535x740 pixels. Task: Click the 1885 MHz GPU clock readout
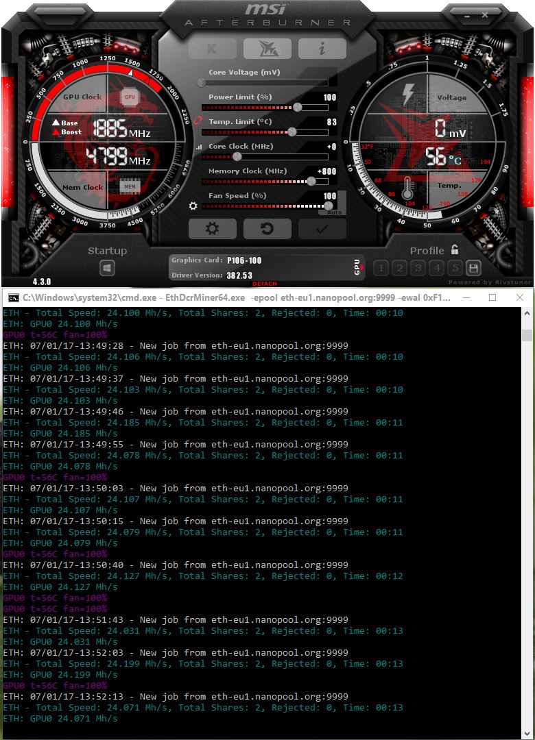click(121, 128)
